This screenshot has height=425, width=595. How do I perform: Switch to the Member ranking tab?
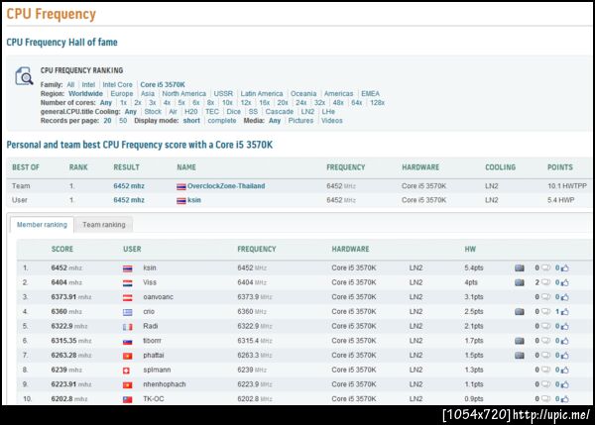pyautogui.click(x=42, y=225)
